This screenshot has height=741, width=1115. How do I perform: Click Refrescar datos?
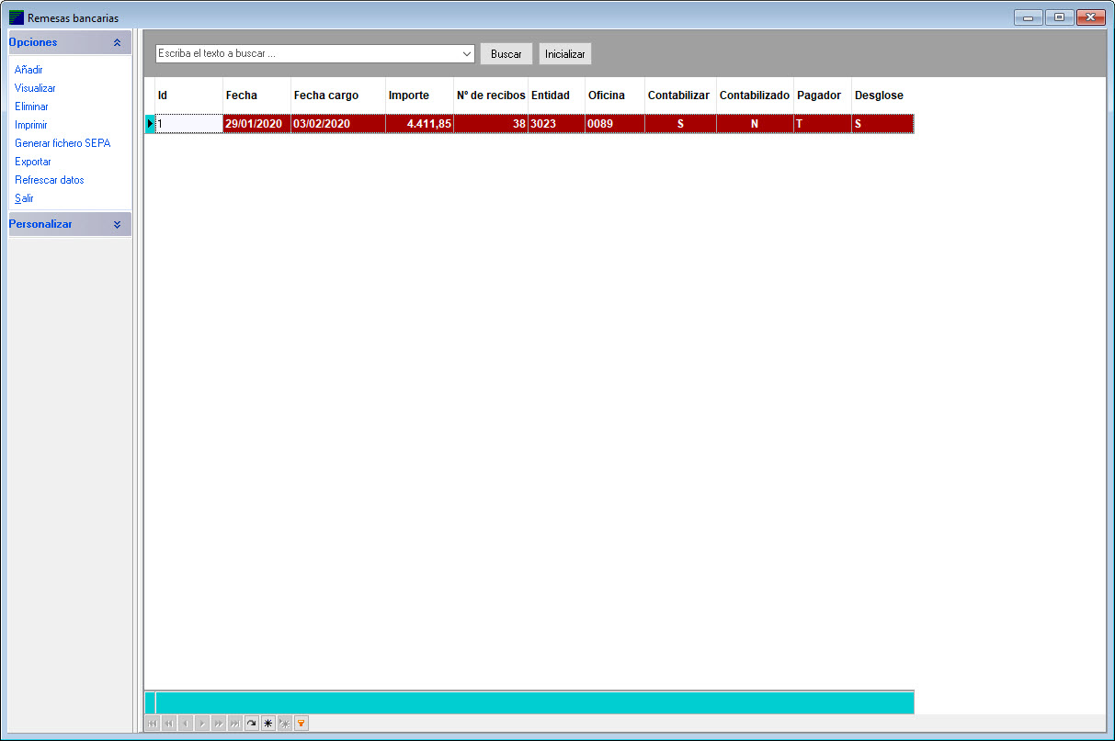[50, 180]
